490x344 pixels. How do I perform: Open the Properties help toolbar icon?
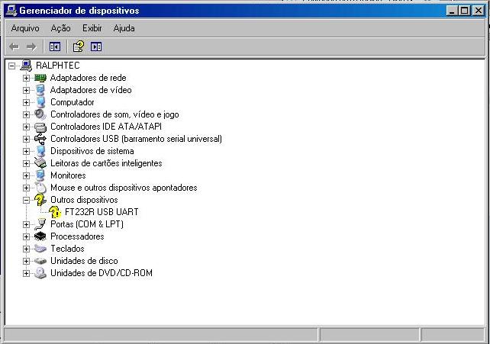[x=79, y=47]
